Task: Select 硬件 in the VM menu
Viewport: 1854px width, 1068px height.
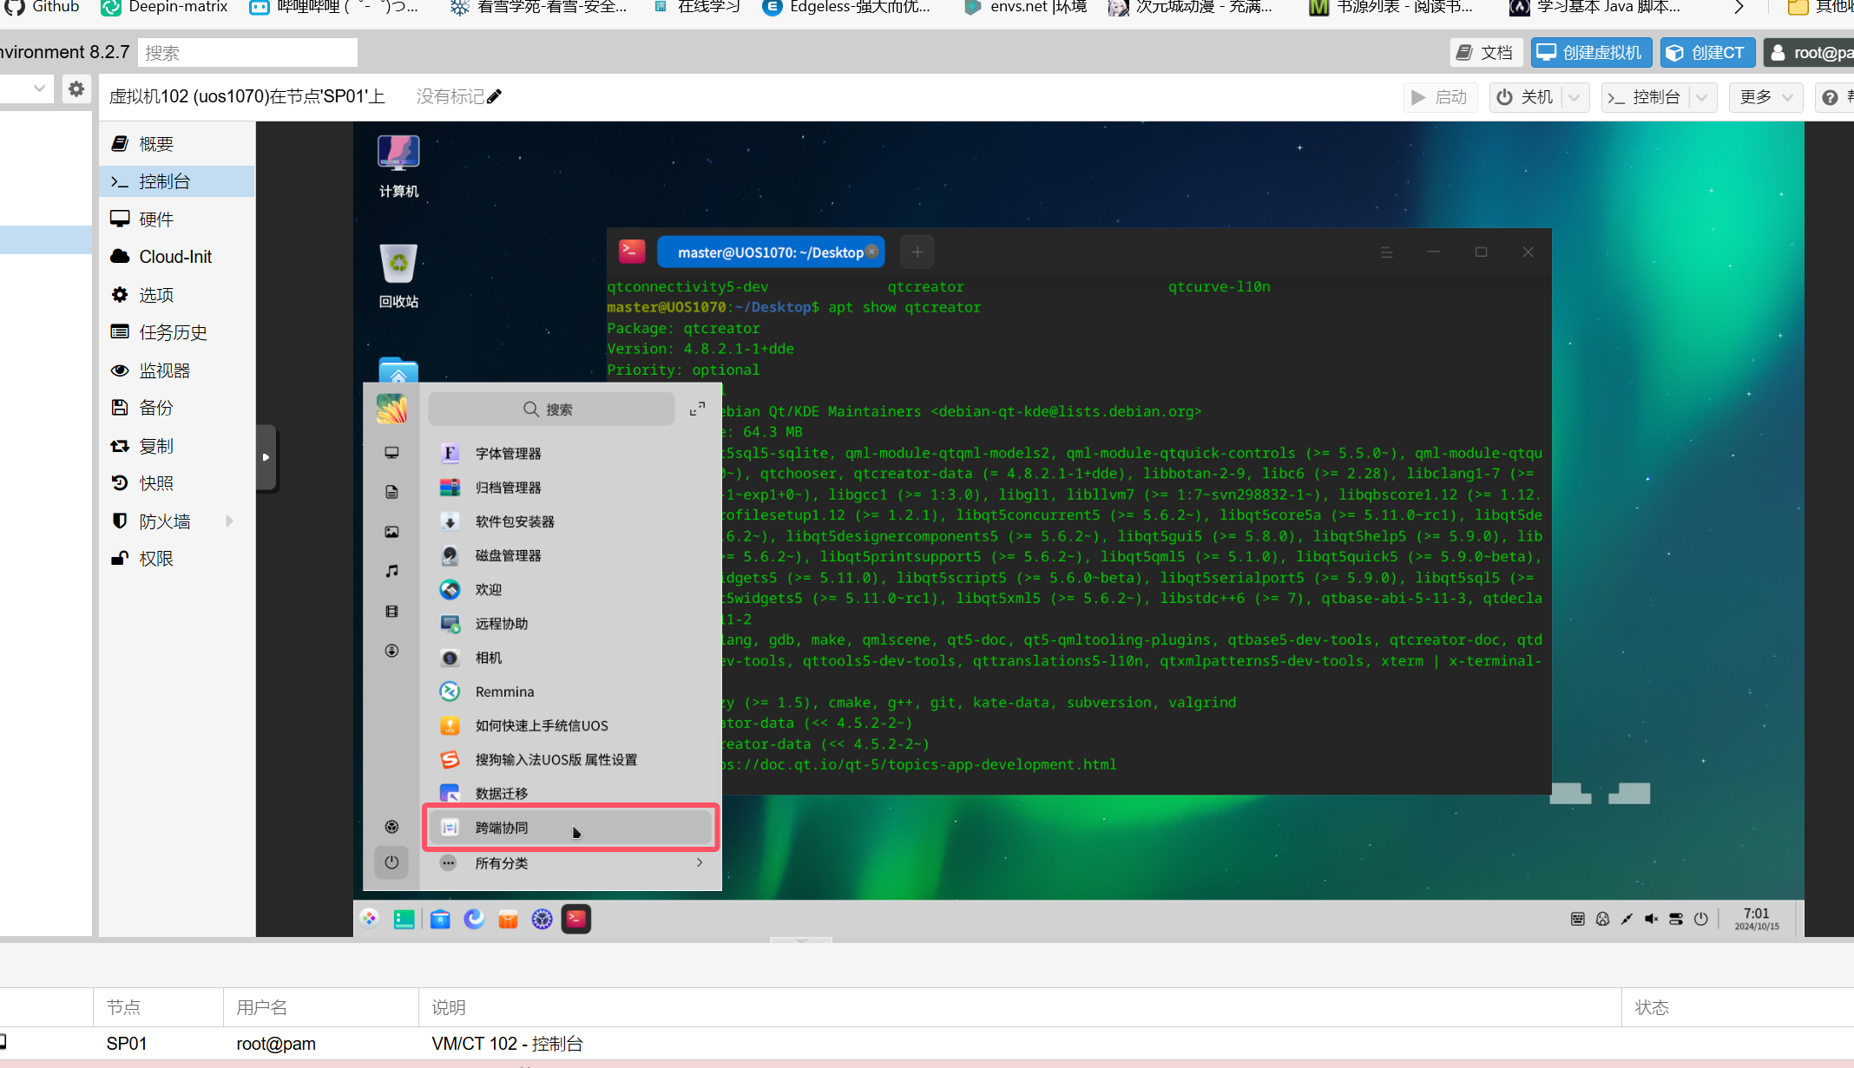Action: pos(177,219)
